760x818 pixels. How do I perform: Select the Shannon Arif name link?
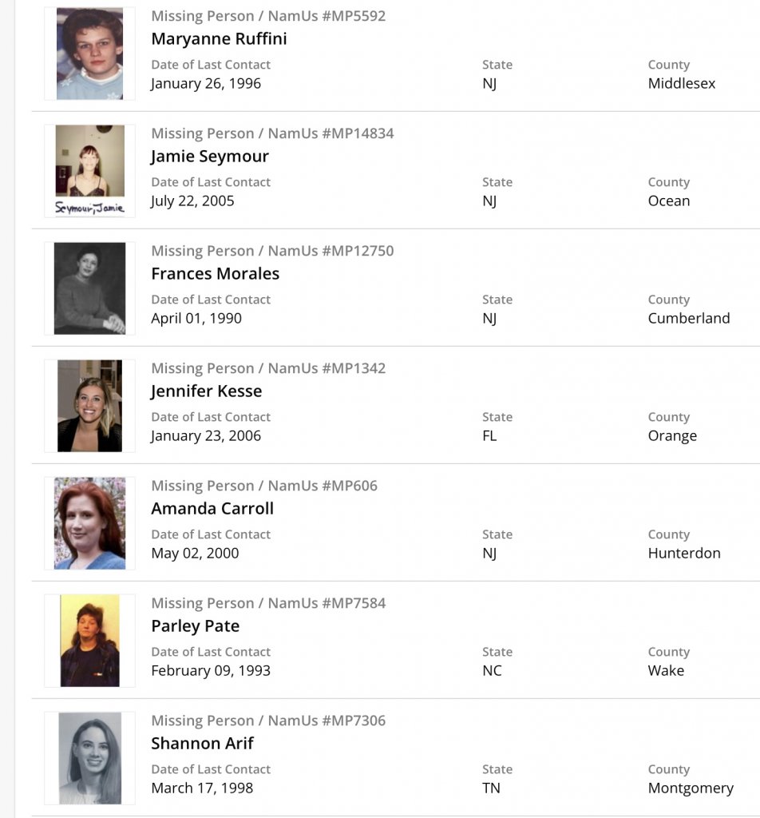point(203,744)
